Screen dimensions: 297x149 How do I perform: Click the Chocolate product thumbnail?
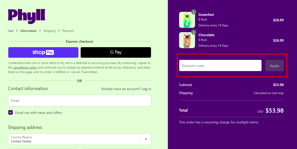pos(187,40)
